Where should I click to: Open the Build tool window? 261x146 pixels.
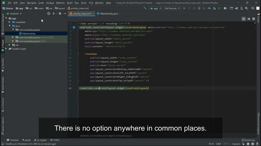(26, 140)
